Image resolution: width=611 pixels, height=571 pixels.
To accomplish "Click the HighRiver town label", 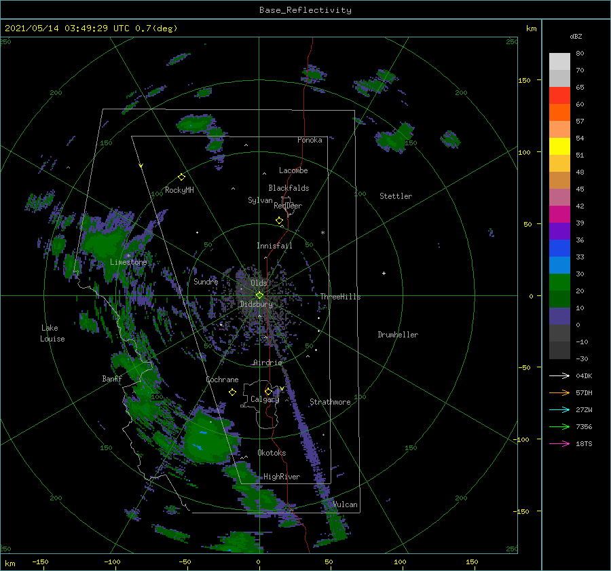I will tap(282, 477).
